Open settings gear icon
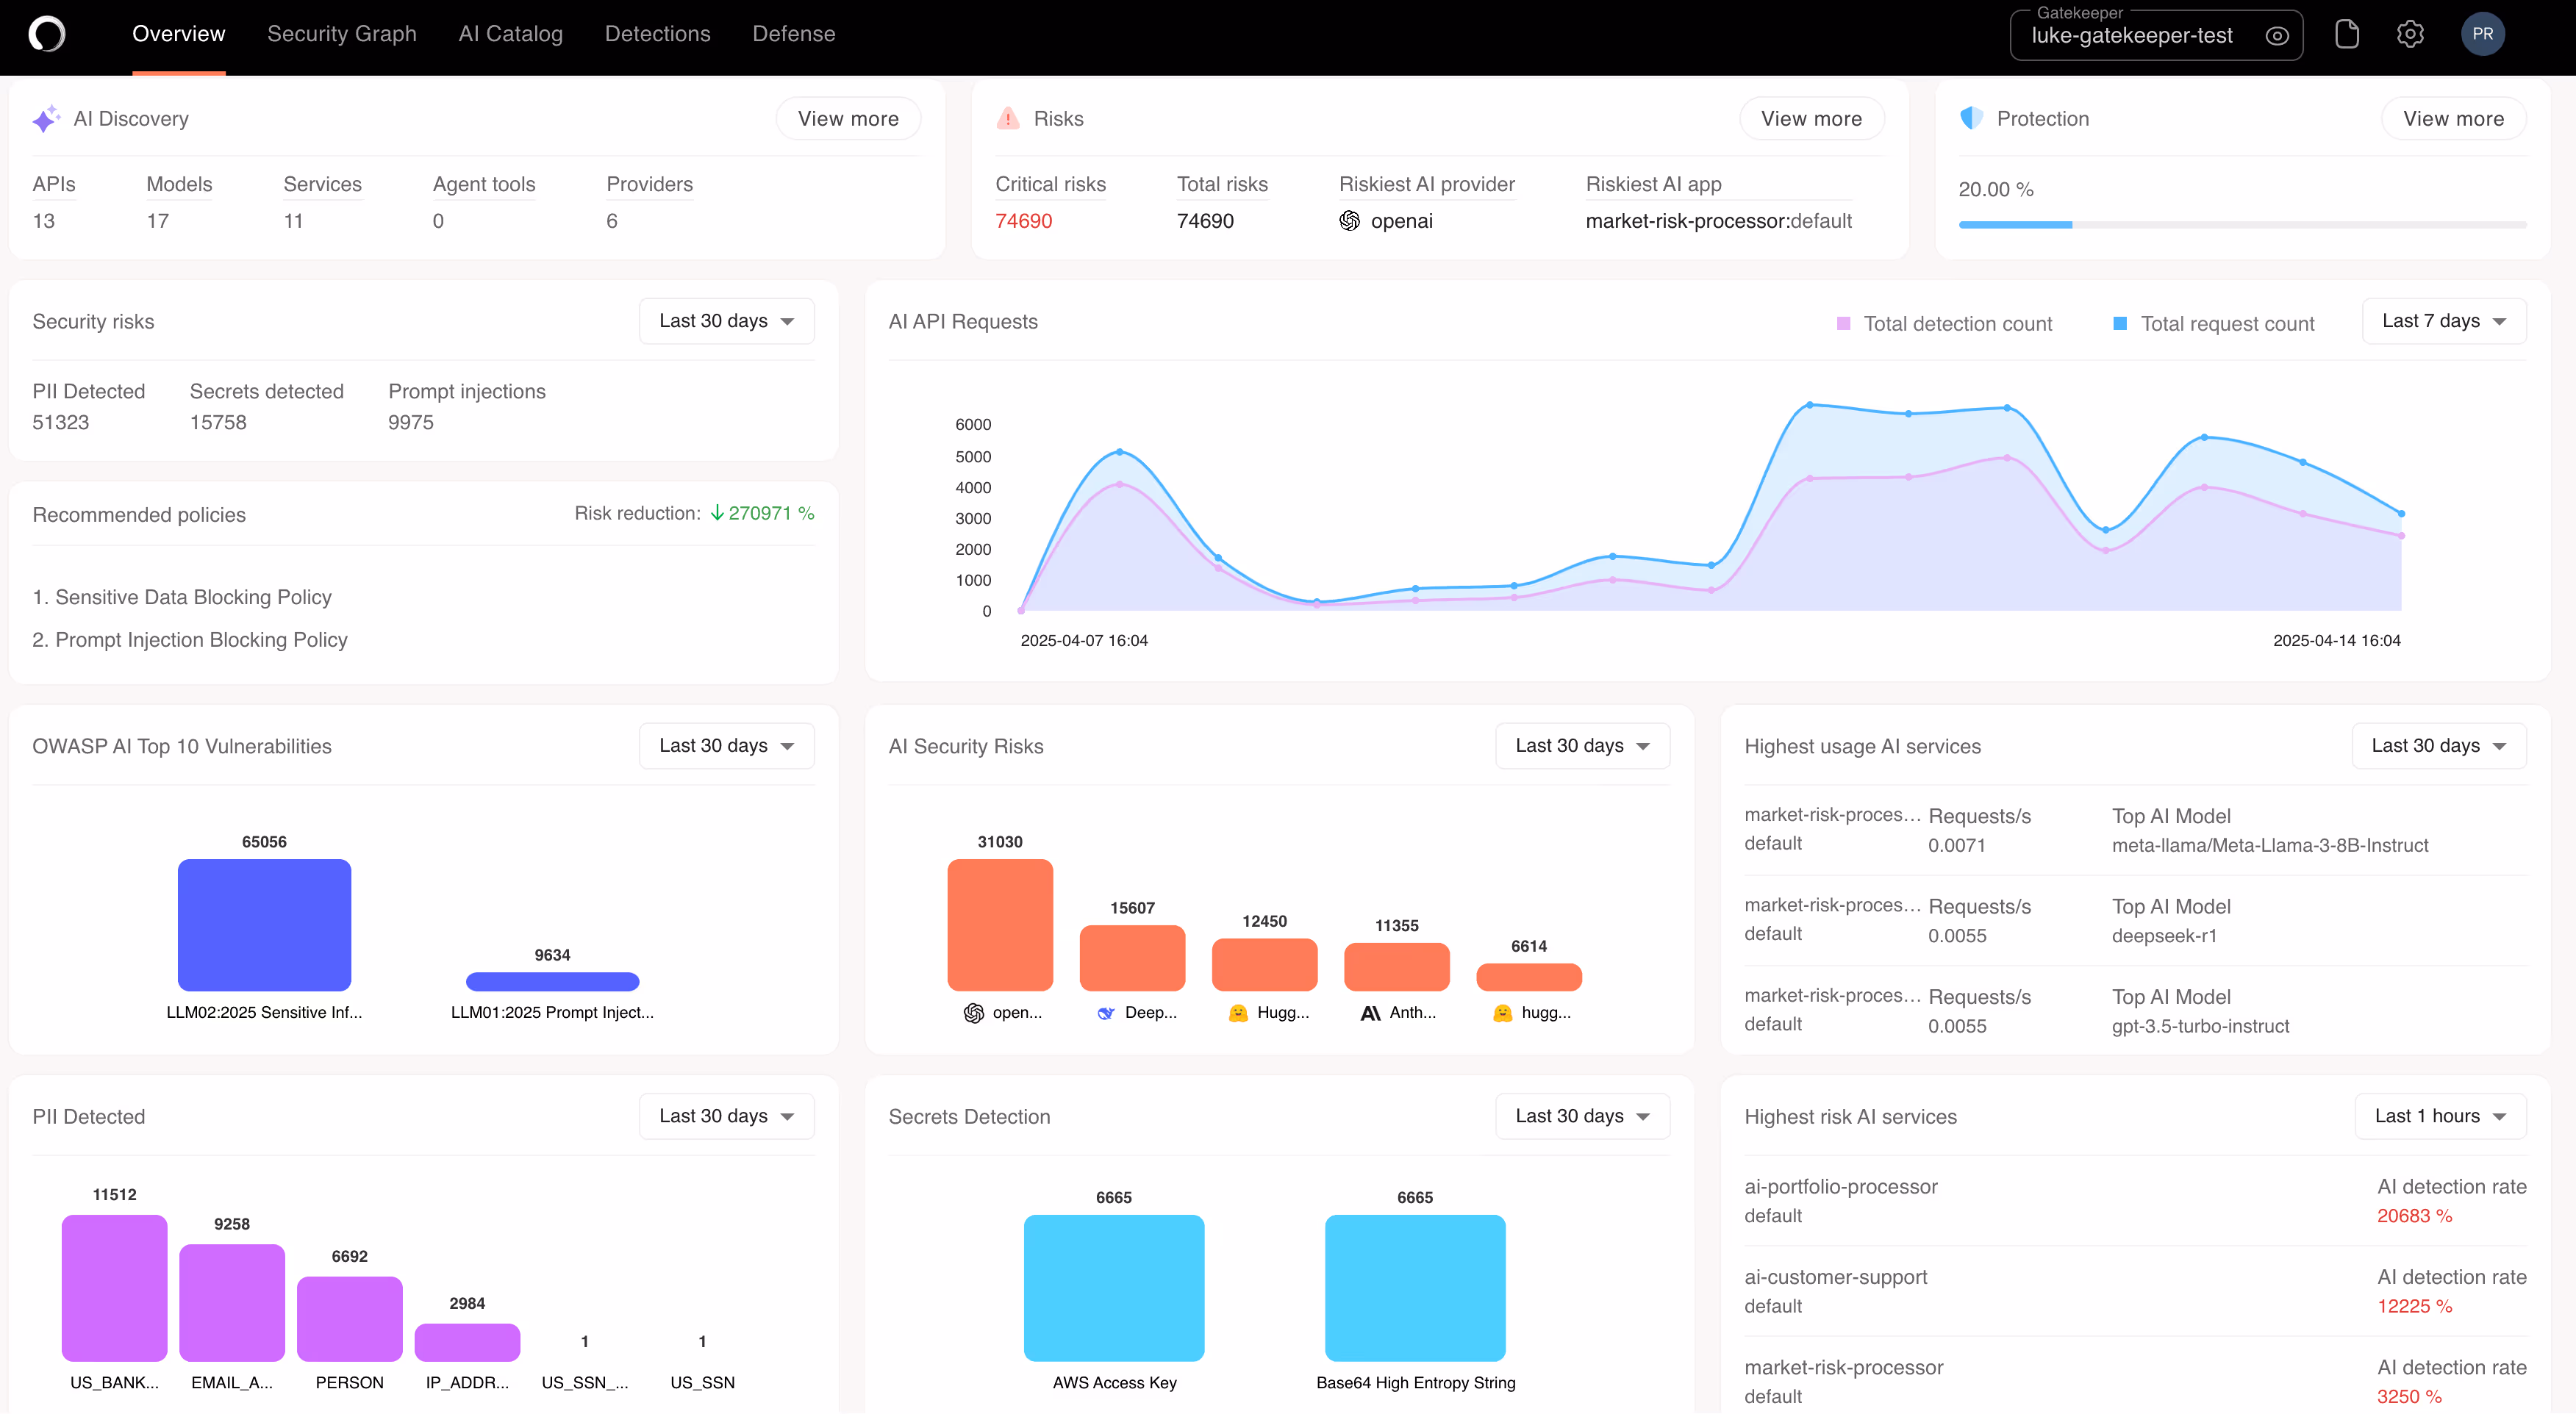Image resolution: width=2576 pixels, height=1414 pixels. [2410, 34]
